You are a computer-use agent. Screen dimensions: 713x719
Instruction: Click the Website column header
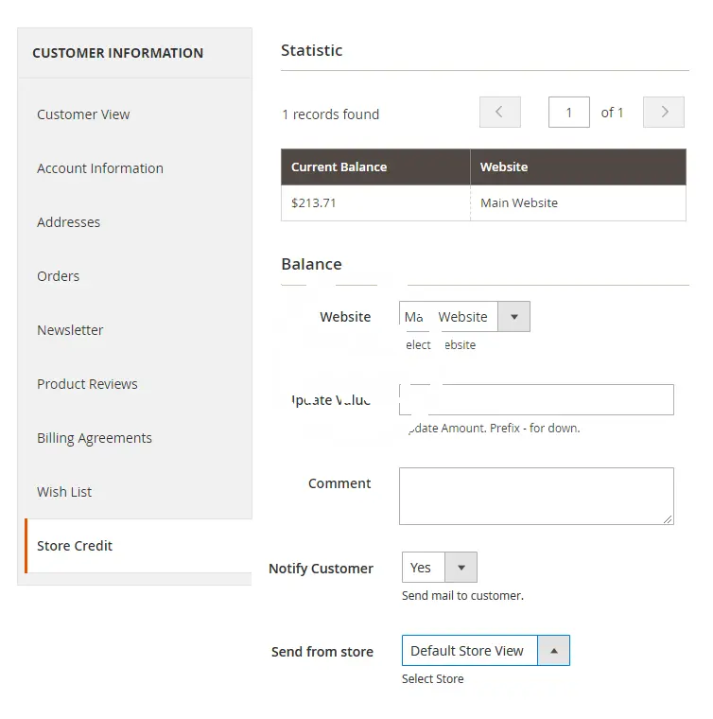point(578,167)
